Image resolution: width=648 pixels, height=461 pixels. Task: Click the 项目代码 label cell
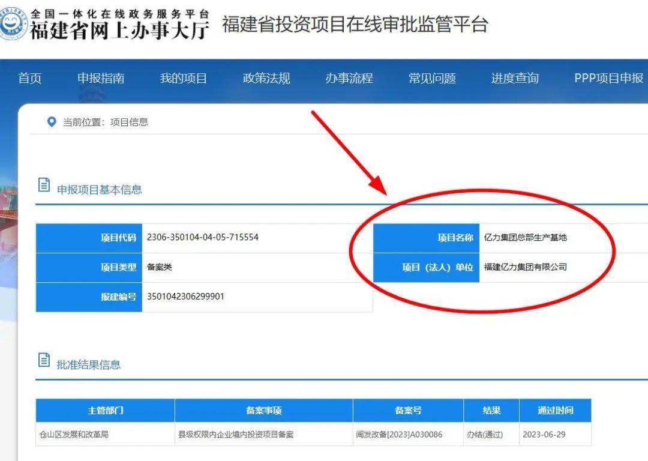tap(89, 238)
